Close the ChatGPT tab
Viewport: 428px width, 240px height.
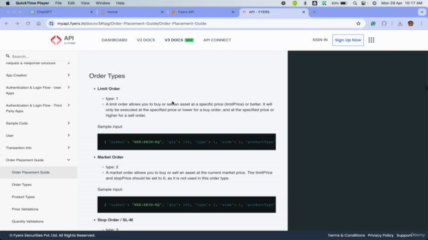(x=92, y=12)
